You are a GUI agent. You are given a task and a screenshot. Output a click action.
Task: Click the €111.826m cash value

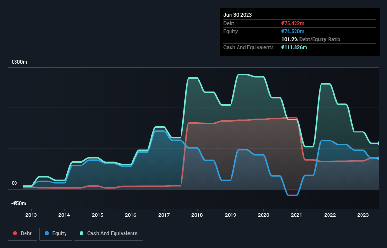295,47
